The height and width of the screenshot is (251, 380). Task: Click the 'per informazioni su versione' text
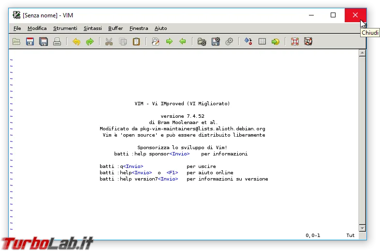pos(227,179)
